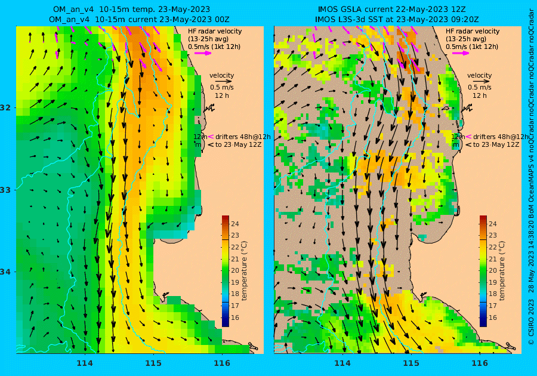This screenshot has width=537, height=376.
Task: Click the 24 tick on left colorbar
Action: [x=235, y=224]
